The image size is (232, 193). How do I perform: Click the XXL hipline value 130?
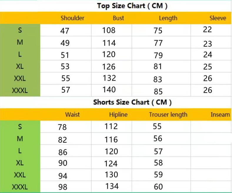click(111, 175)
